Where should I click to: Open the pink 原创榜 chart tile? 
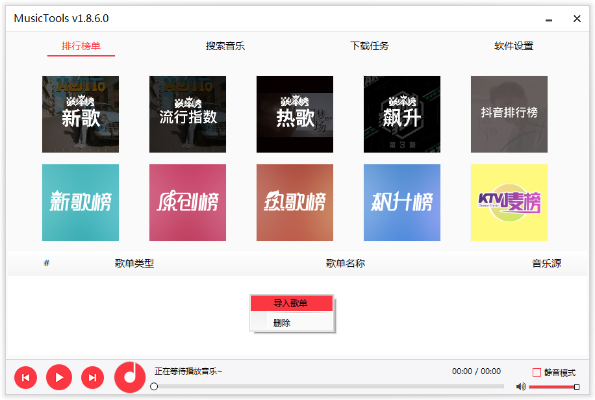click(188, 203)
